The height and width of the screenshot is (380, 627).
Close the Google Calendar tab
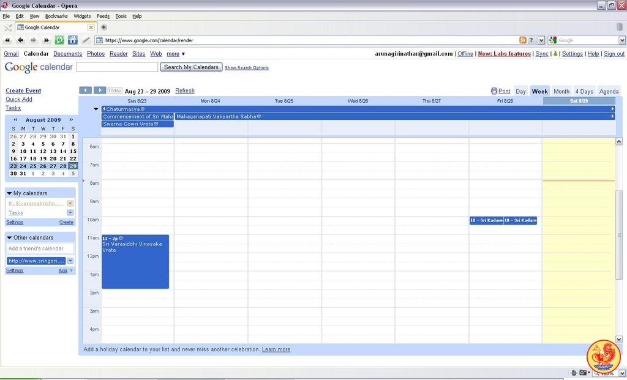pyautogui.click(x=91, y=27)
